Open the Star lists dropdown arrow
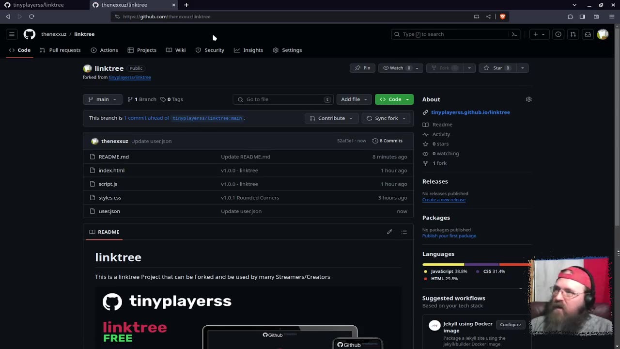The image size is (620, 349). click(522, 68)
